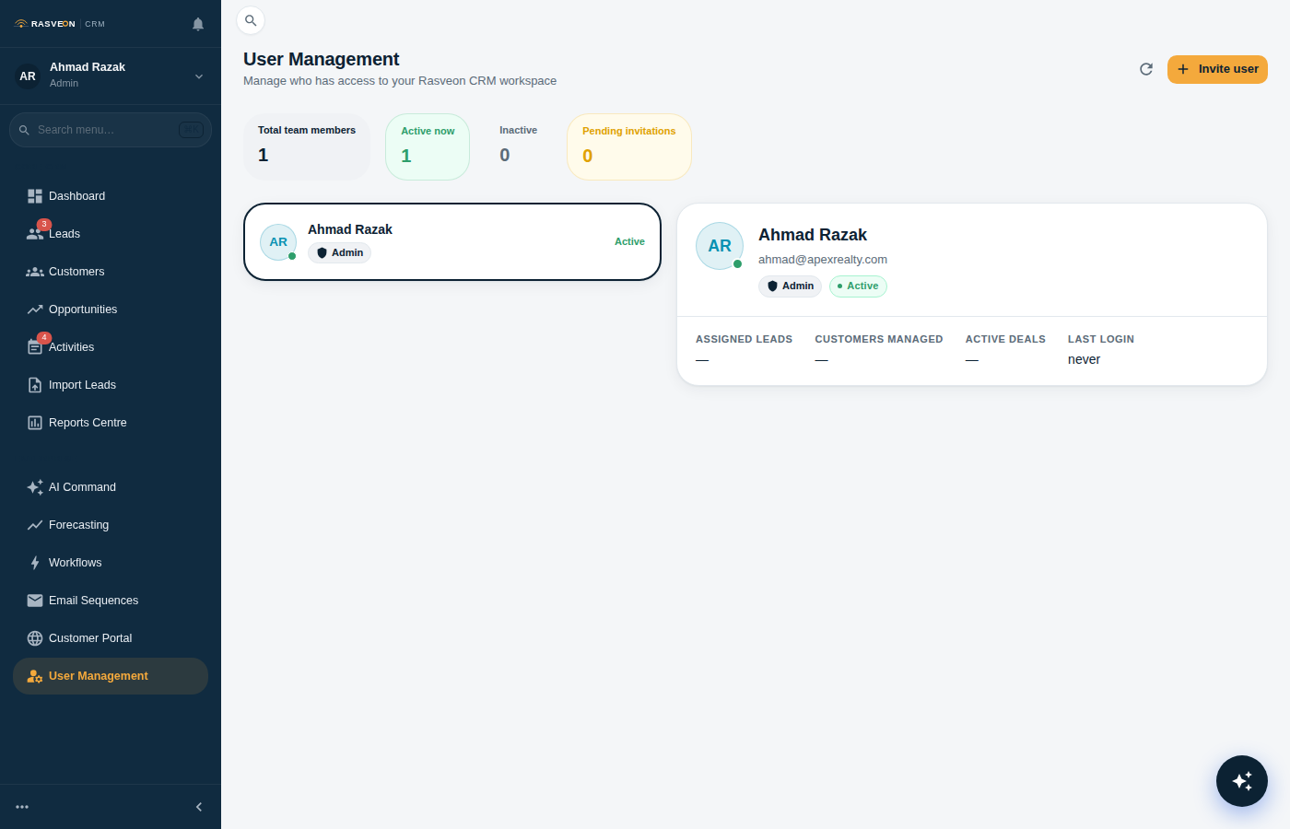Screen dimensions: 1290x829
Task: Click the Invite user button
Action: [1217, 69]
